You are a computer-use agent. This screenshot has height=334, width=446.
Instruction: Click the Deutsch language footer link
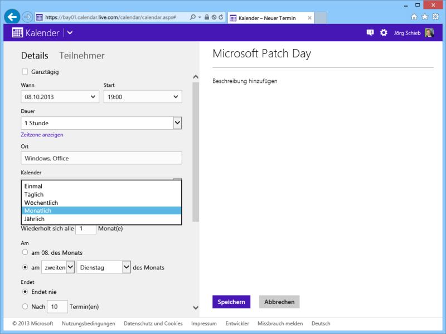coord(321,323)
